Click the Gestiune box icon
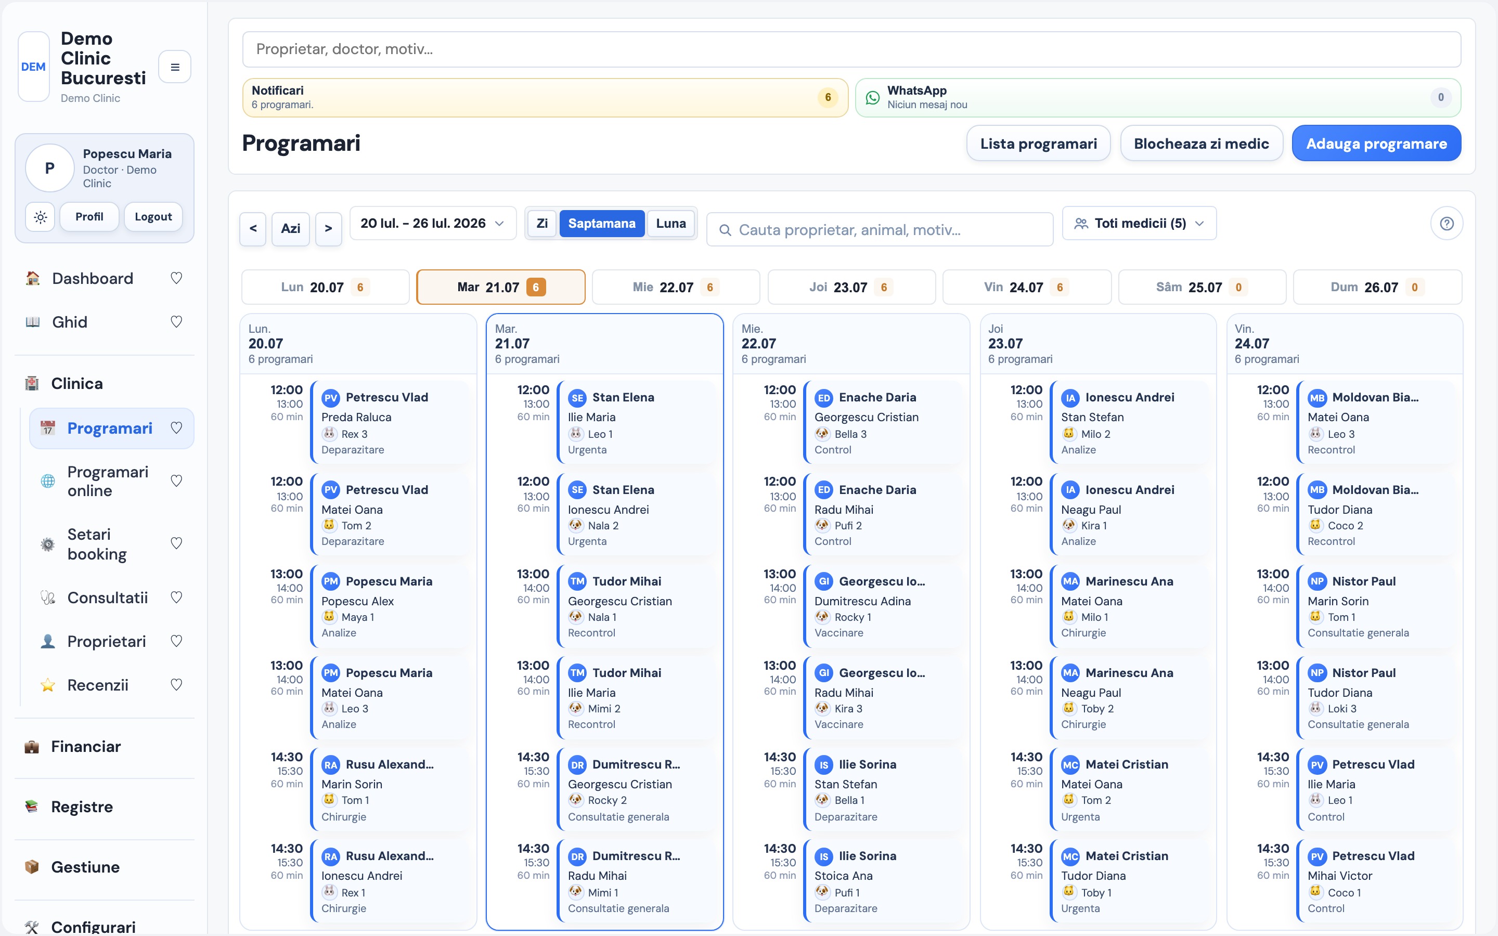Screen dimensions: 1498x936 tap(32, 867)
